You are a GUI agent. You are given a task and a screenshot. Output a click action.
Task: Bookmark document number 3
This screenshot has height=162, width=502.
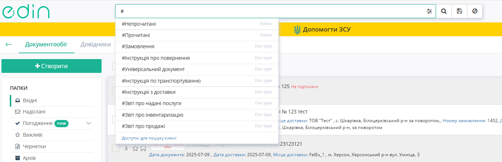pos(143,148)
